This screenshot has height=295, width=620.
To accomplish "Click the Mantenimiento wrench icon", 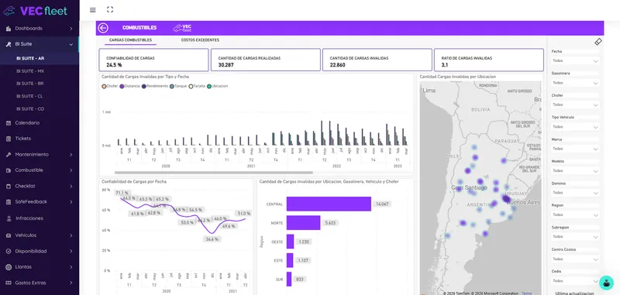I will tap(9, 154).
